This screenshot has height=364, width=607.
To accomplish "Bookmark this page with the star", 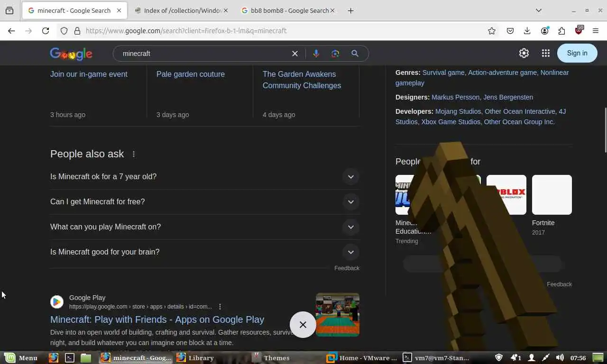I will tap(492, 31).
